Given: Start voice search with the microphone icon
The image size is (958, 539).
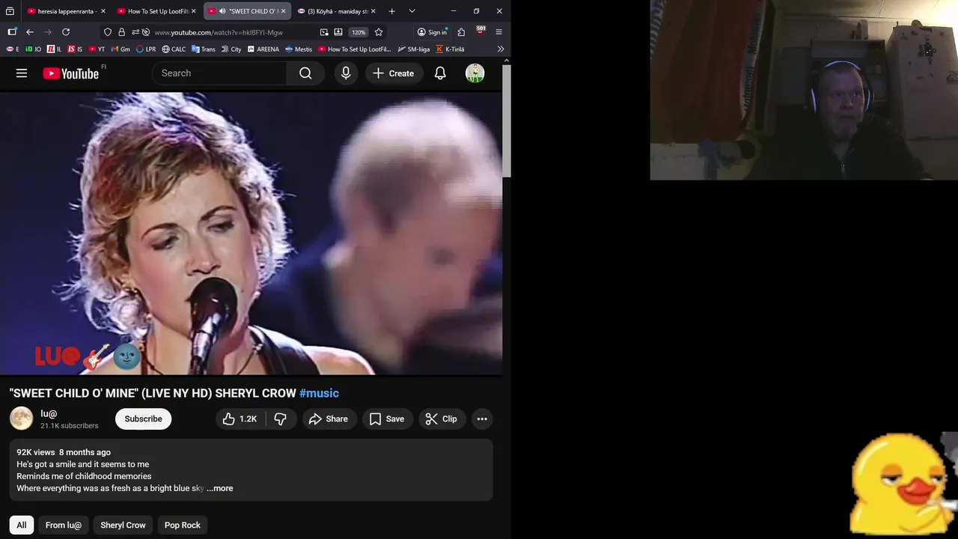Looking at the screenshot, I should pos(346,73).
